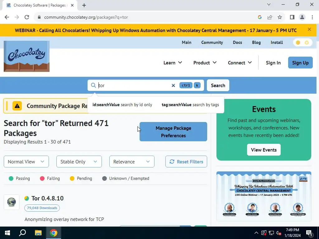Click Chrome icon in taskbar
Image resolution: width=319 pixels, height=239 pixels.
coord(54,233)
